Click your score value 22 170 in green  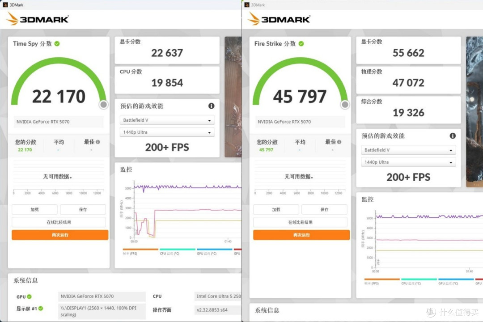point(25,150)
